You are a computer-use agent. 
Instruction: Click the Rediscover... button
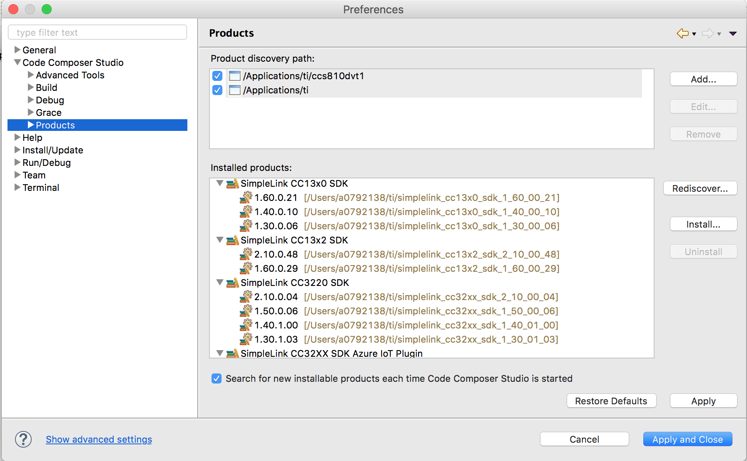700,188
